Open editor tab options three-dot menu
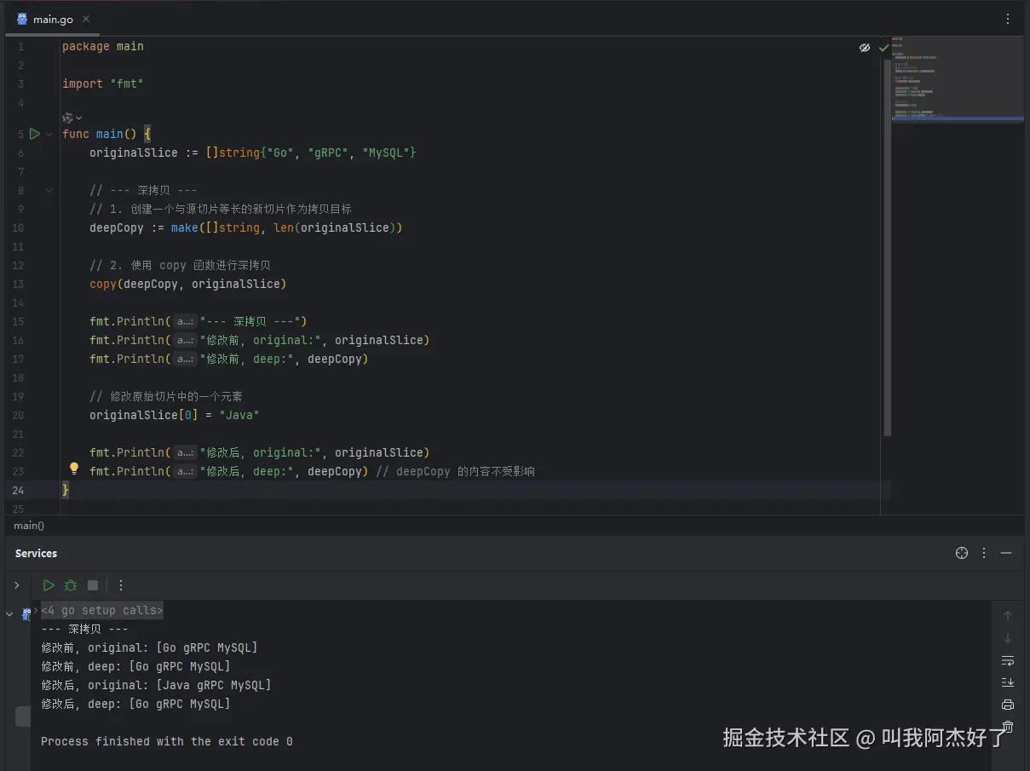This screenshot has height=771, width=1030. pyautogui.click(x=1008, y=19)
